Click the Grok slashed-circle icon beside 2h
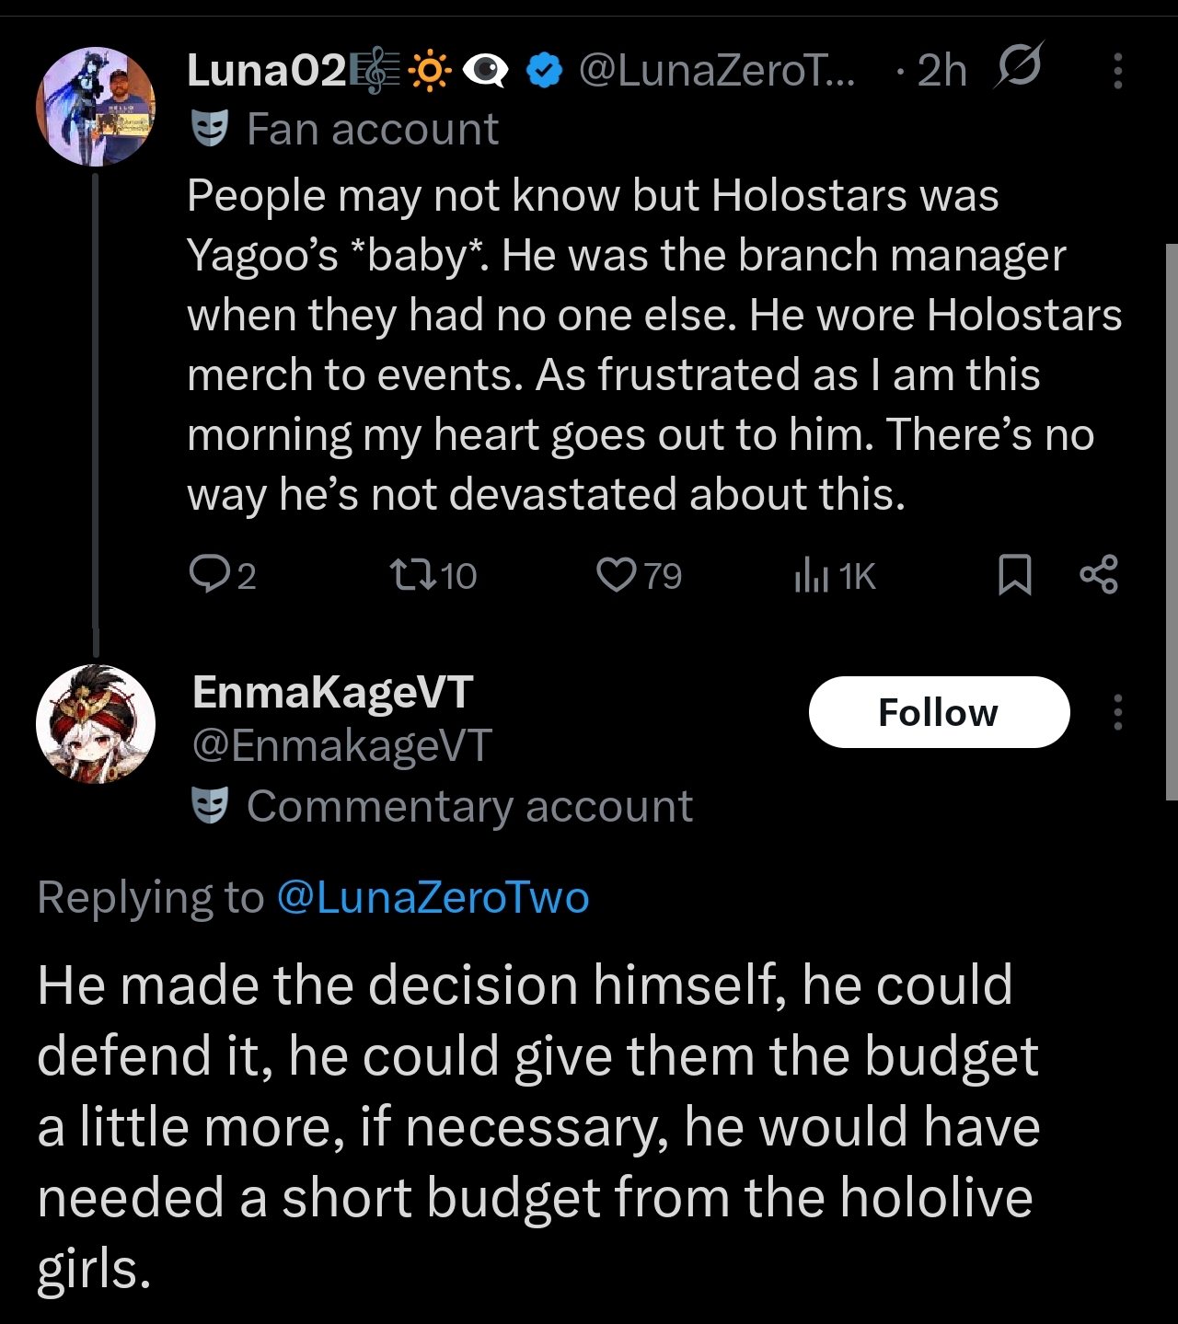The image size is (1178, 1324). pos(1018,66)
